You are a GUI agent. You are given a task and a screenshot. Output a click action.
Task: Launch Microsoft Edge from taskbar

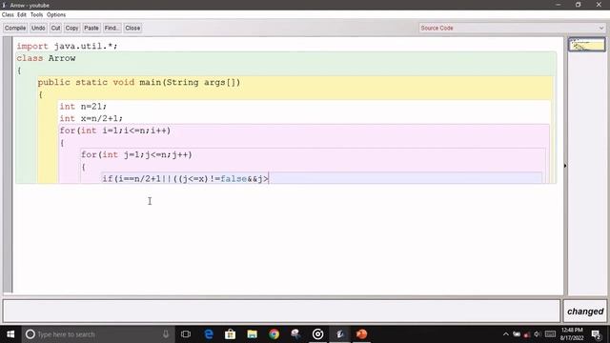209,334
